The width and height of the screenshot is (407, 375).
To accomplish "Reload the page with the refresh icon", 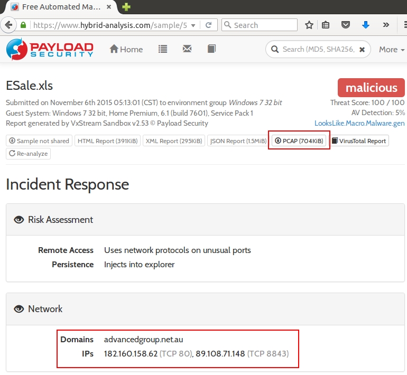I will point(208,25).
